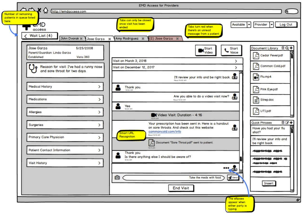
Task: Select the Pink Eye.pdf file icon
Action: pos(256,89)
